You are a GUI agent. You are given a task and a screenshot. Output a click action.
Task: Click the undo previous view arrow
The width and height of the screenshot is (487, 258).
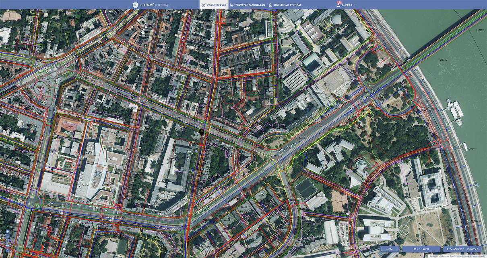click(8, 246)
